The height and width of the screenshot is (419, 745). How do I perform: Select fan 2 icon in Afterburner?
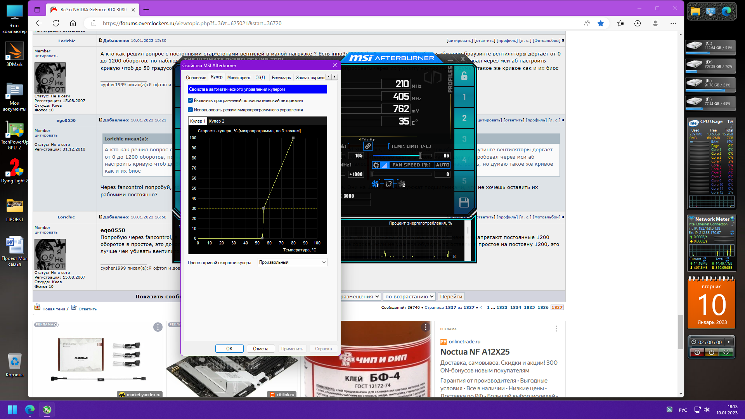pyautogui.click(x=402, y=184)
